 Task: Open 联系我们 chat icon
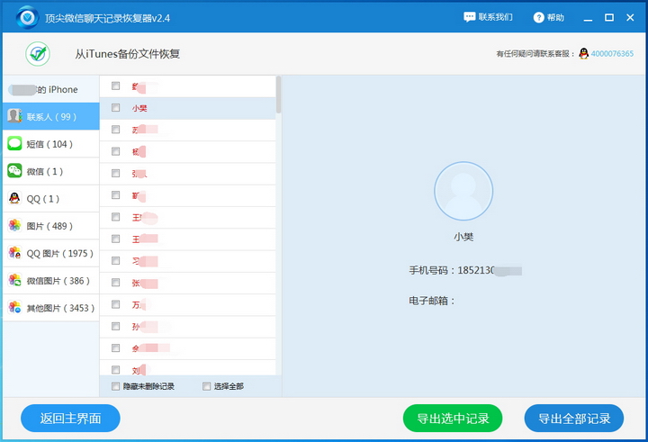coord(469,17)
